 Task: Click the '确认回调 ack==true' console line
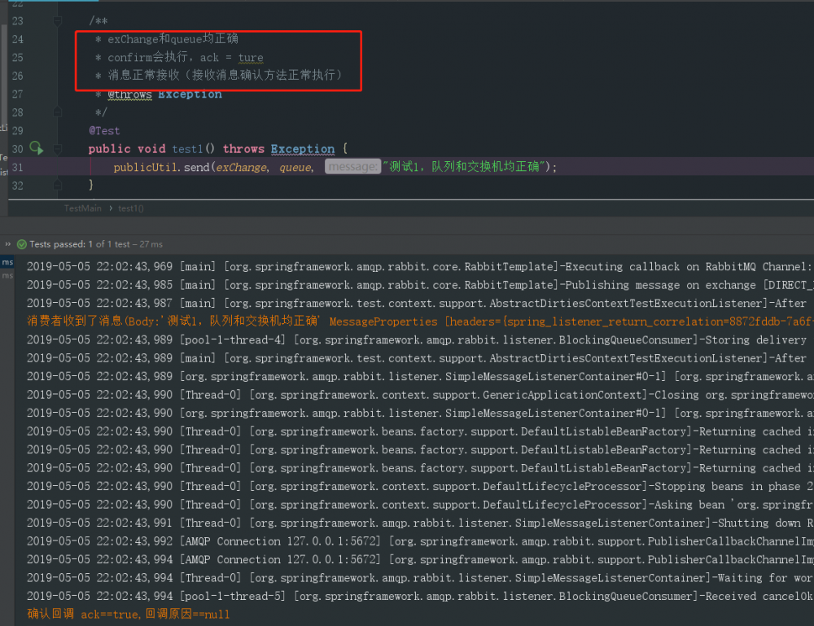[129, 614]
